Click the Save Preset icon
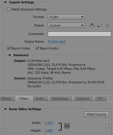Viewport: 113px width, 135px height. point(92,25)
